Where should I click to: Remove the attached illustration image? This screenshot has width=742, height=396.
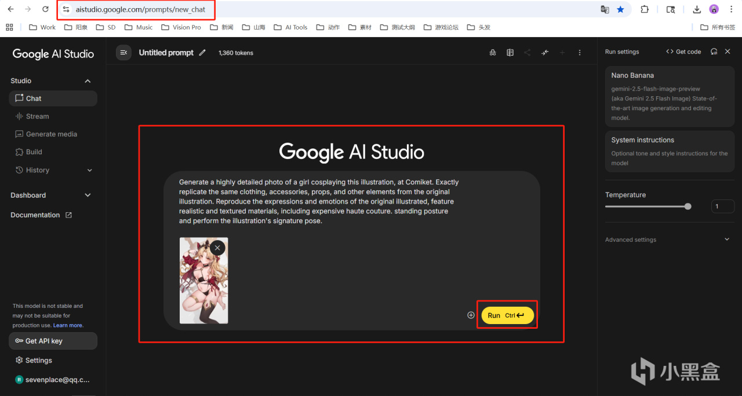pos(217,248)
